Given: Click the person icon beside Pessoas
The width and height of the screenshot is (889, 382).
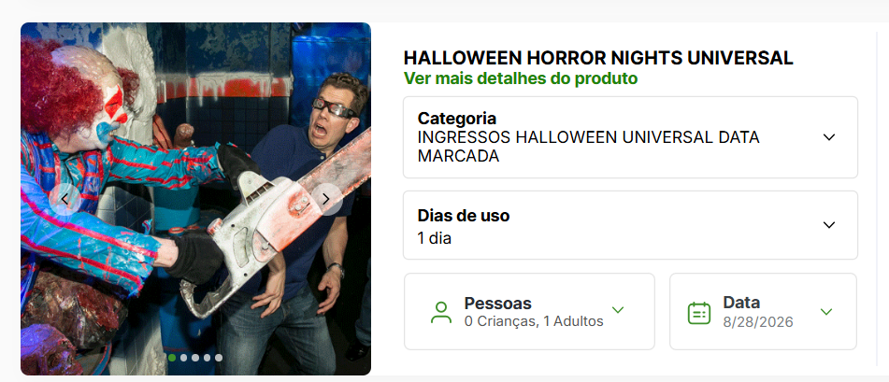Looking at the screenshot, I should click(x=441, y=312).
